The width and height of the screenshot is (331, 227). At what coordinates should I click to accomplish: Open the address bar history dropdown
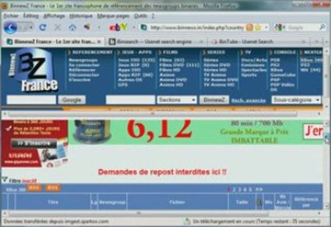pyautogui.click(x=266, y=27)
